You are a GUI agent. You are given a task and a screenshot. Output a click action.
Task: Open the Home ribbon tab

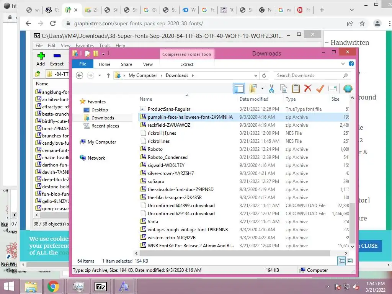(104, 64)
